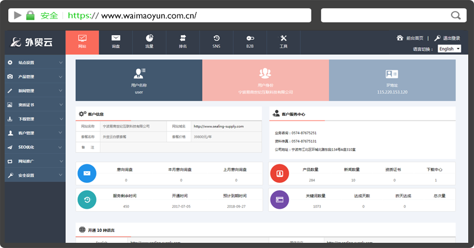Screen dimensions: 474x248
Task: Click the 退出登录 logout link
Action: tap(447, 38)
